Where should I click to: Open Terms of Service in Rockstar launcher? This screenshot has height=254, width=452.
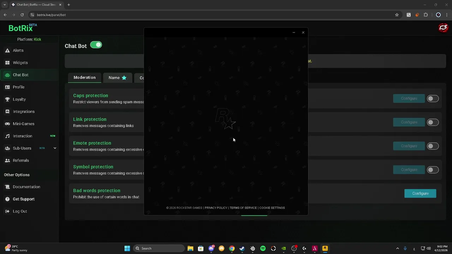243,208
